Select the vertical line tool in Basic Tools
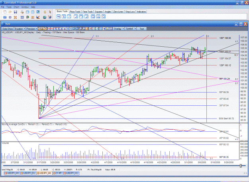Screen dimensions: 249x182 64,16
